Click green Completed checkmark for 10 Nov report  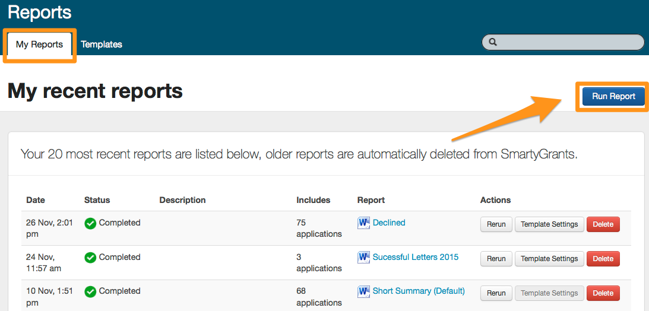point(90,291)
